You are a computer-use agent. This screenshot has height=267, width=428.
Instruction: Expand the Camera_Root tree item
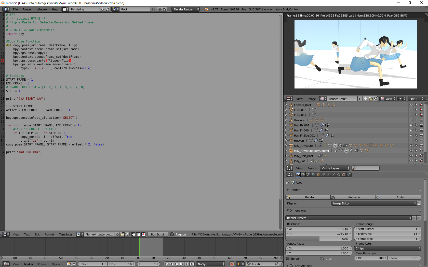[286, 105]
